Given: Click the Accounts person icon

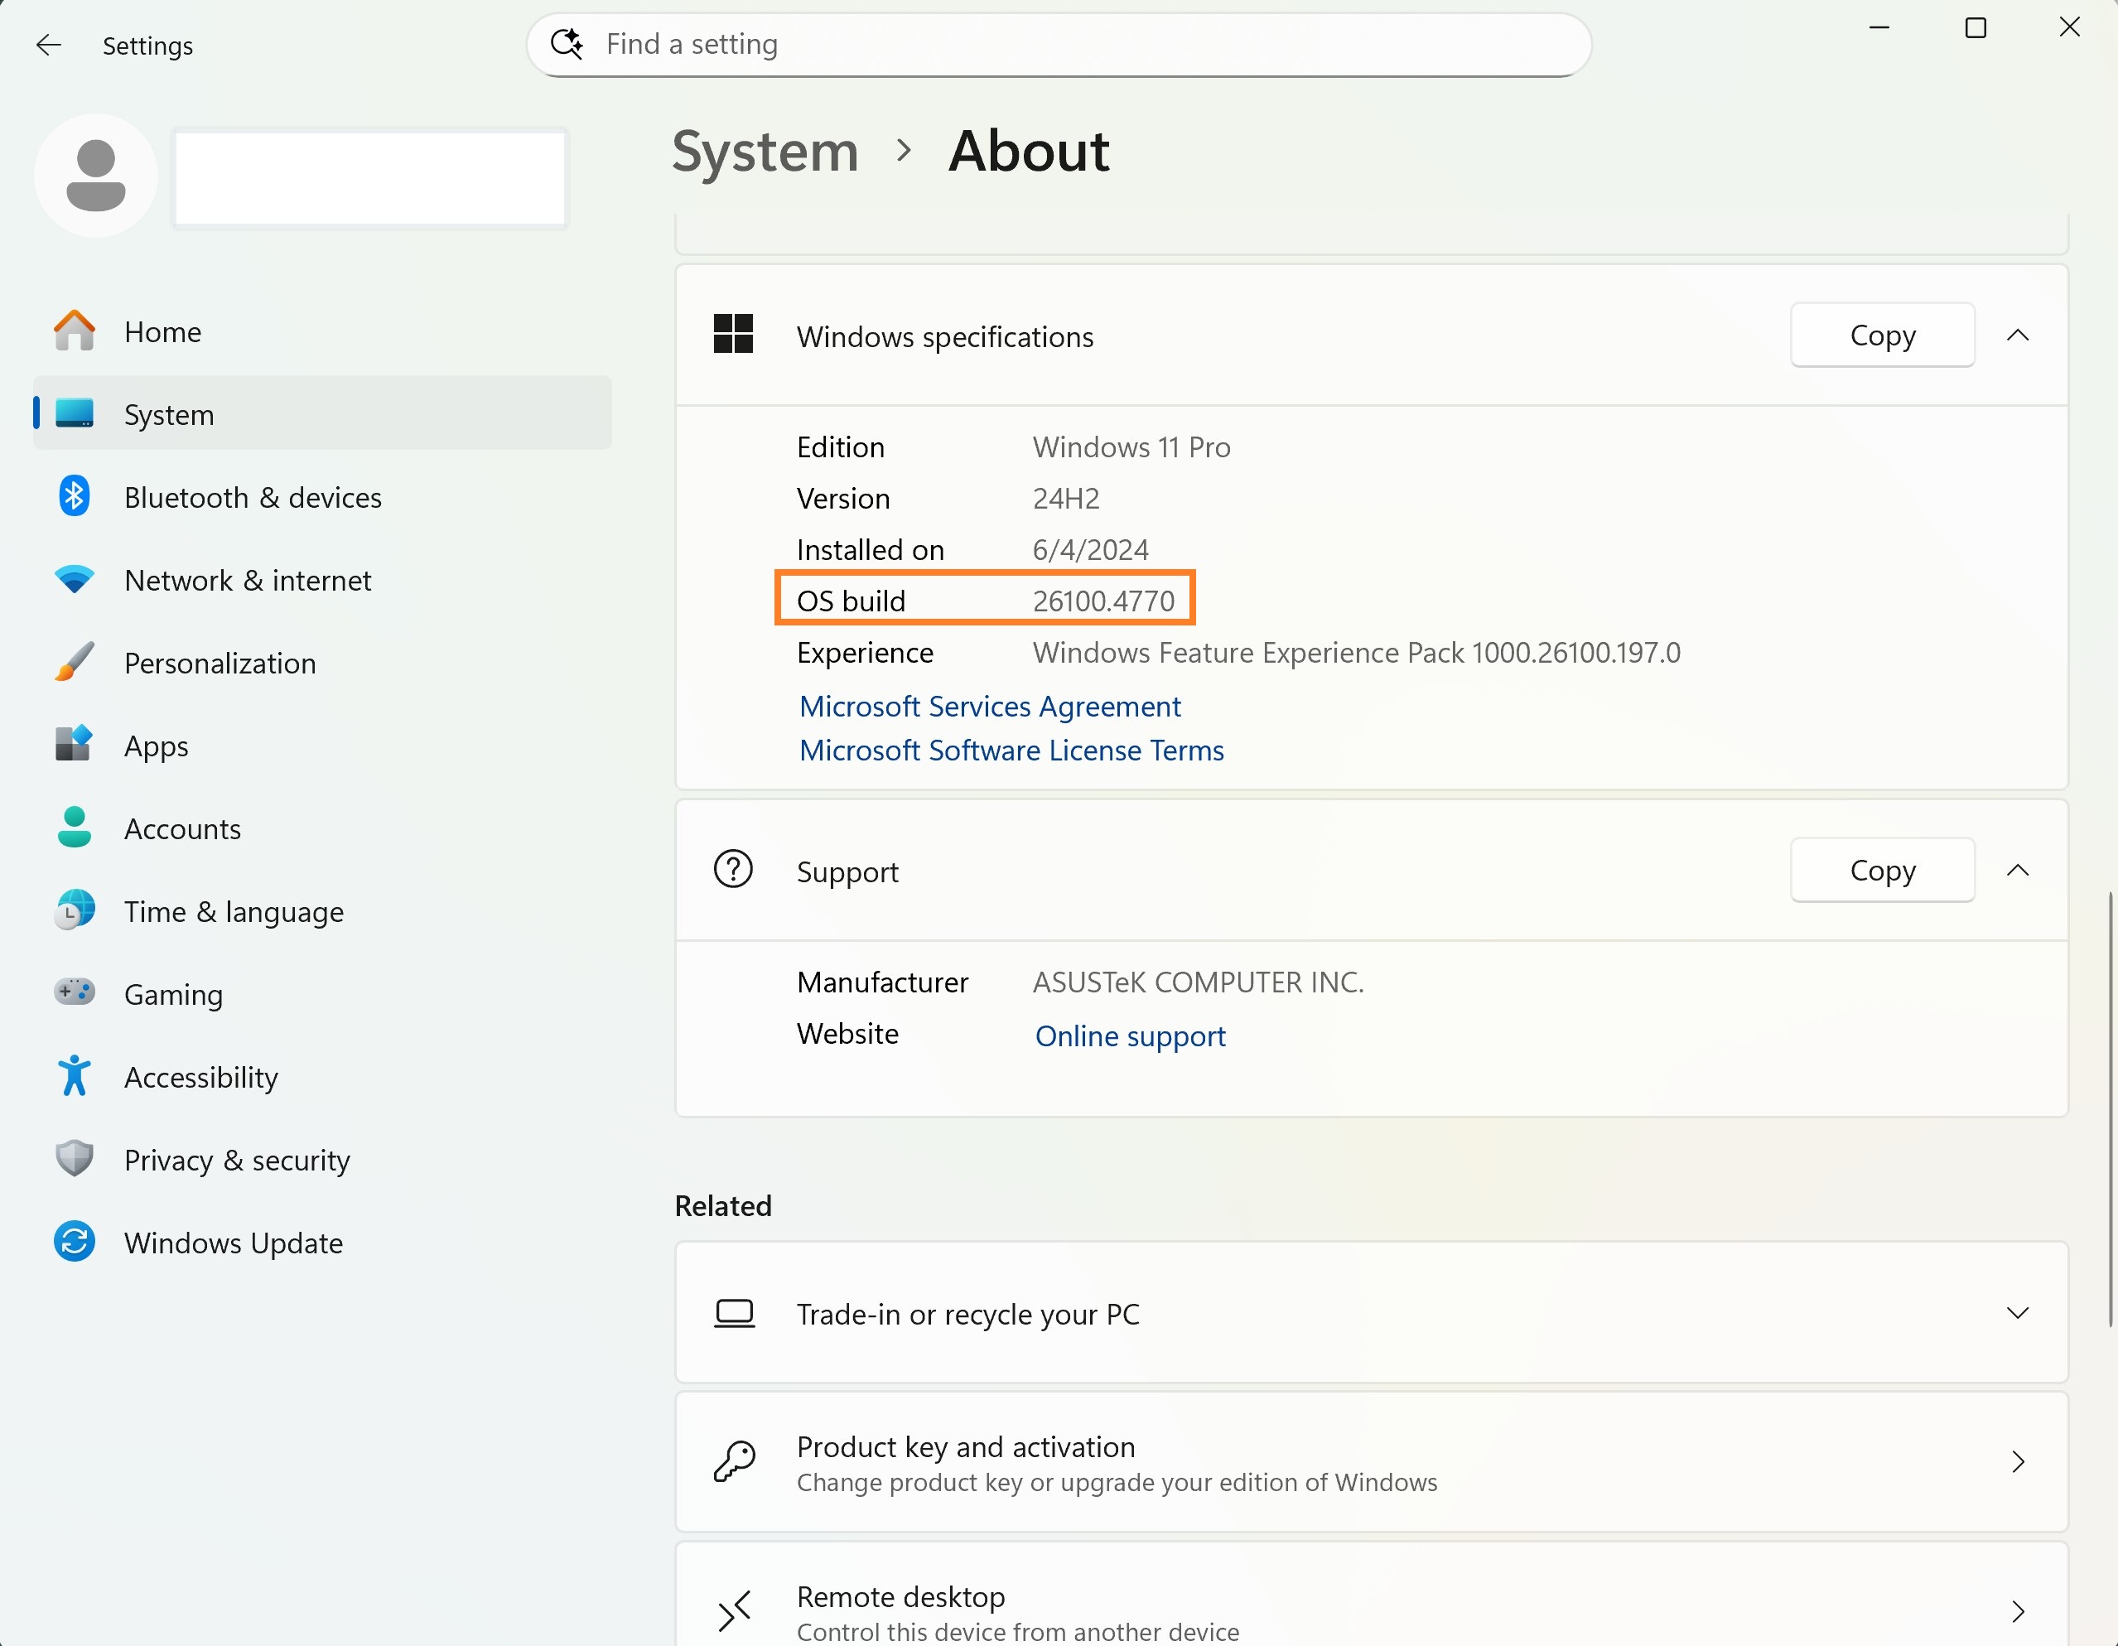Looking at the screenshot, I should click(x=75, y=828).
